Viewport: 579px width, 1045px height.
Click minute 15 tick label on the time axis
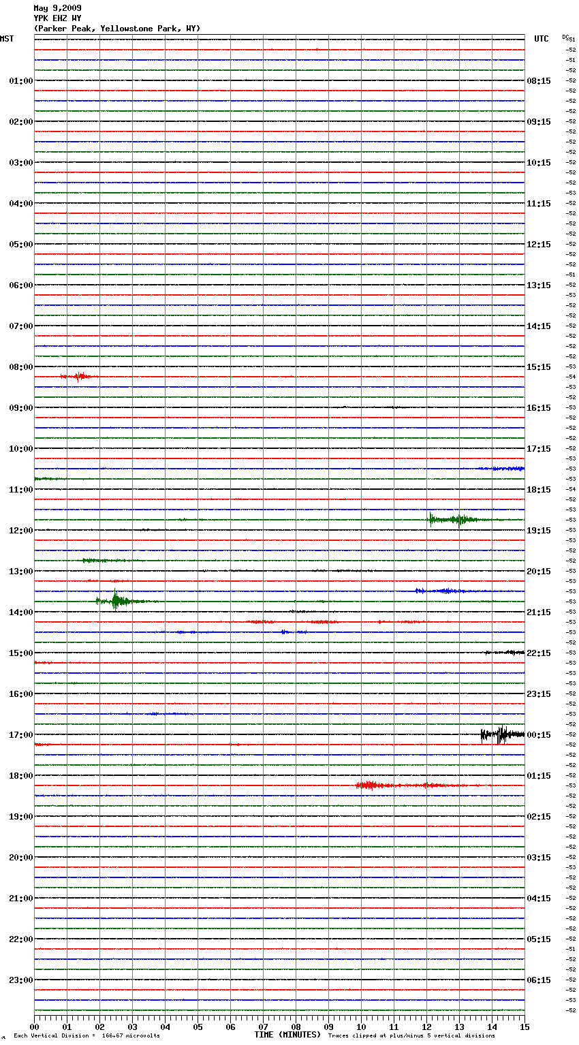pyautogui.click(x=525, y=1027)
